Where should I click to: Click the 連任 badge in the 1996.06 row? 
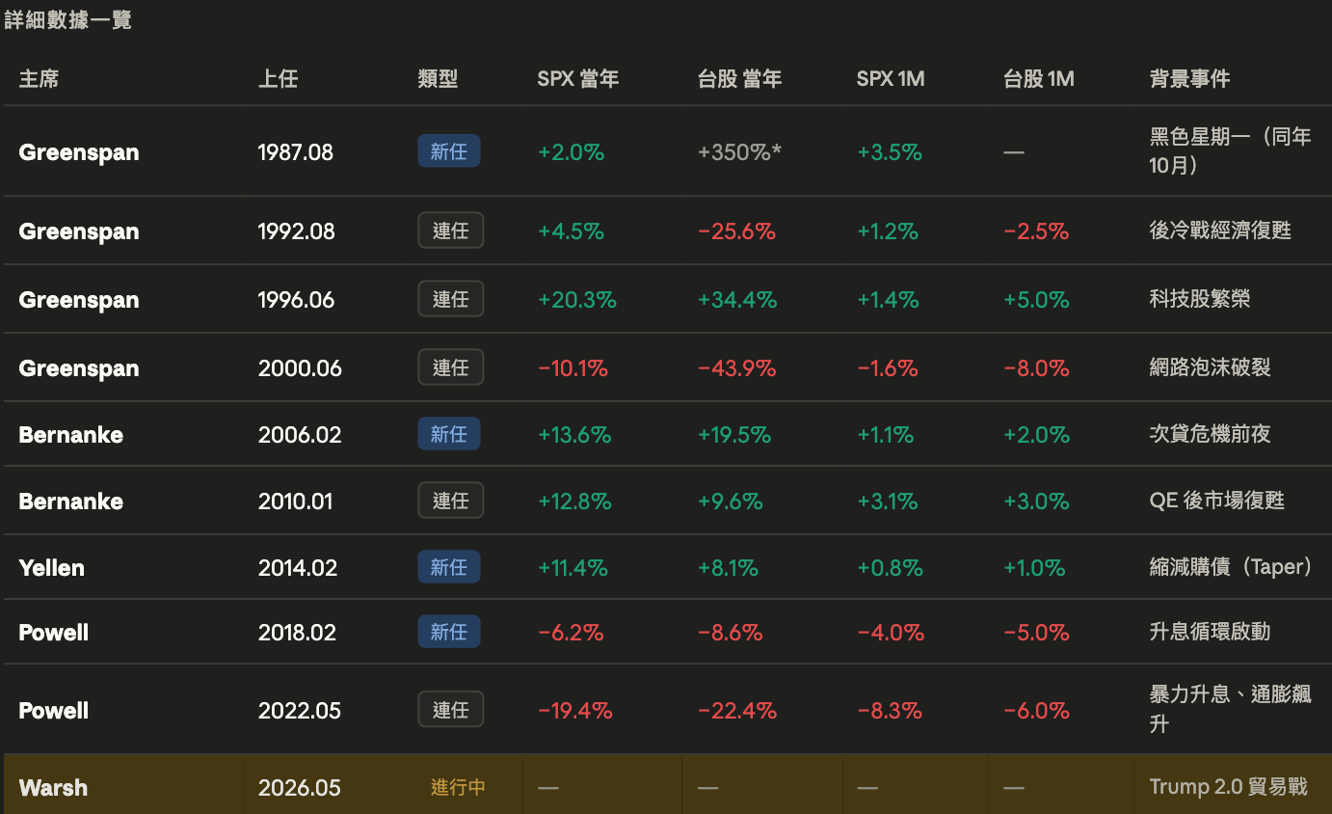(450, 299)
